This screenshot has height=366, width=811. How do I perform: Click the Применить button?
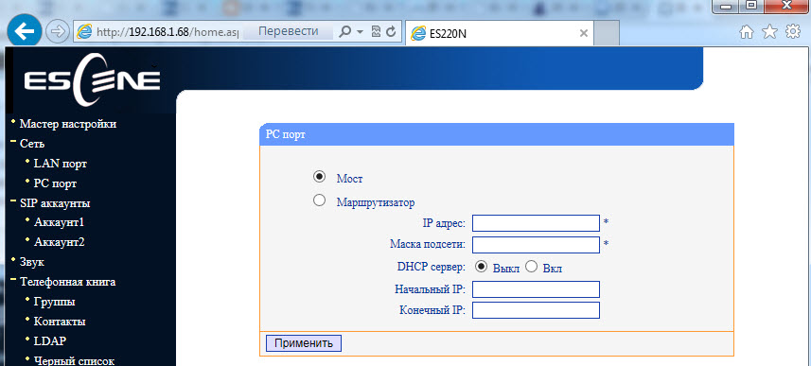pos(304,343)
